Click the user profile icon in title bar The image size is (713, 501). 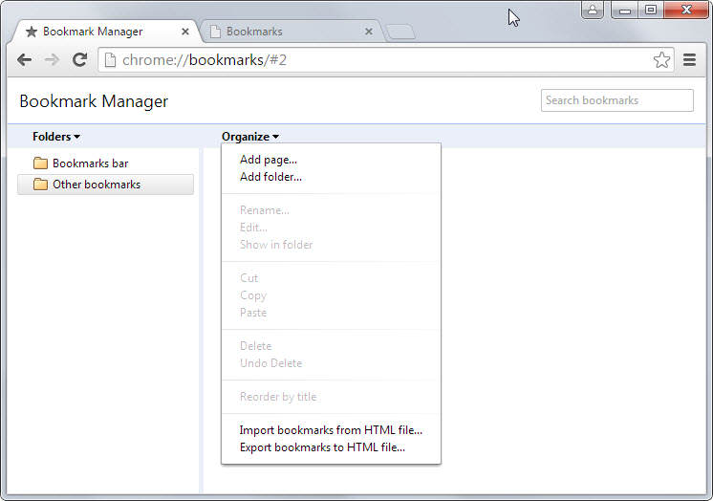pos(593,11)
